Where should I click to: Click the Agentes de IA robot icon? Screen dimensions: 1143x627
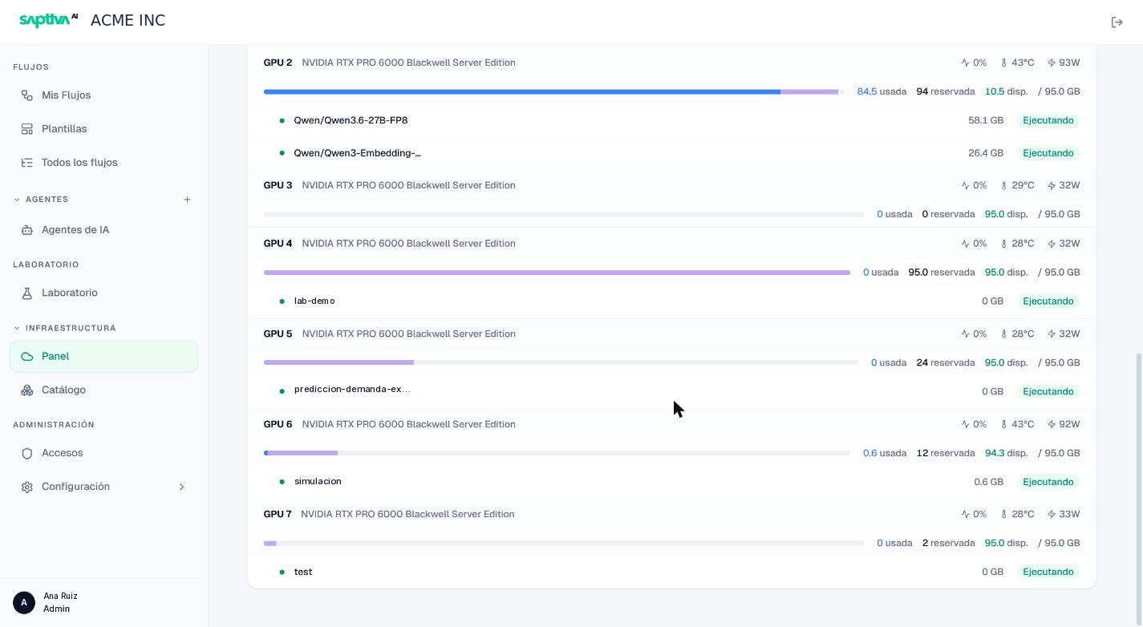pos(27,230)
